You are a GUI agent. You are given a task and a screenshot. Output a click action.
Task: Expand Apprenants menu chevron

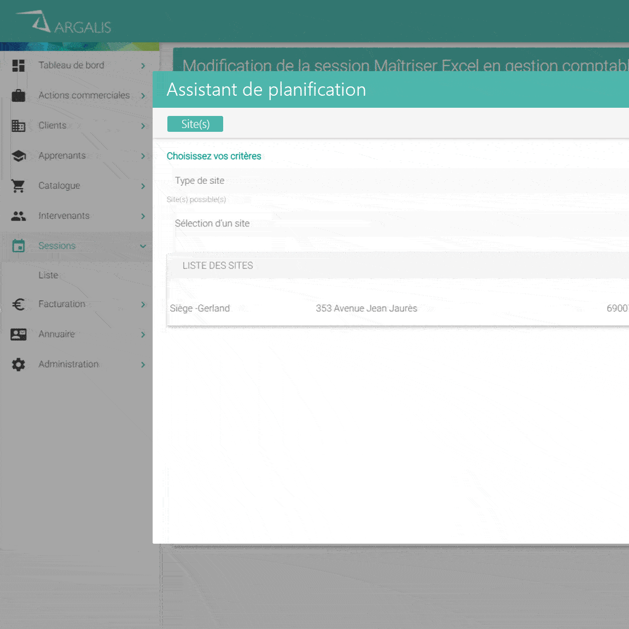pos(143,156)
